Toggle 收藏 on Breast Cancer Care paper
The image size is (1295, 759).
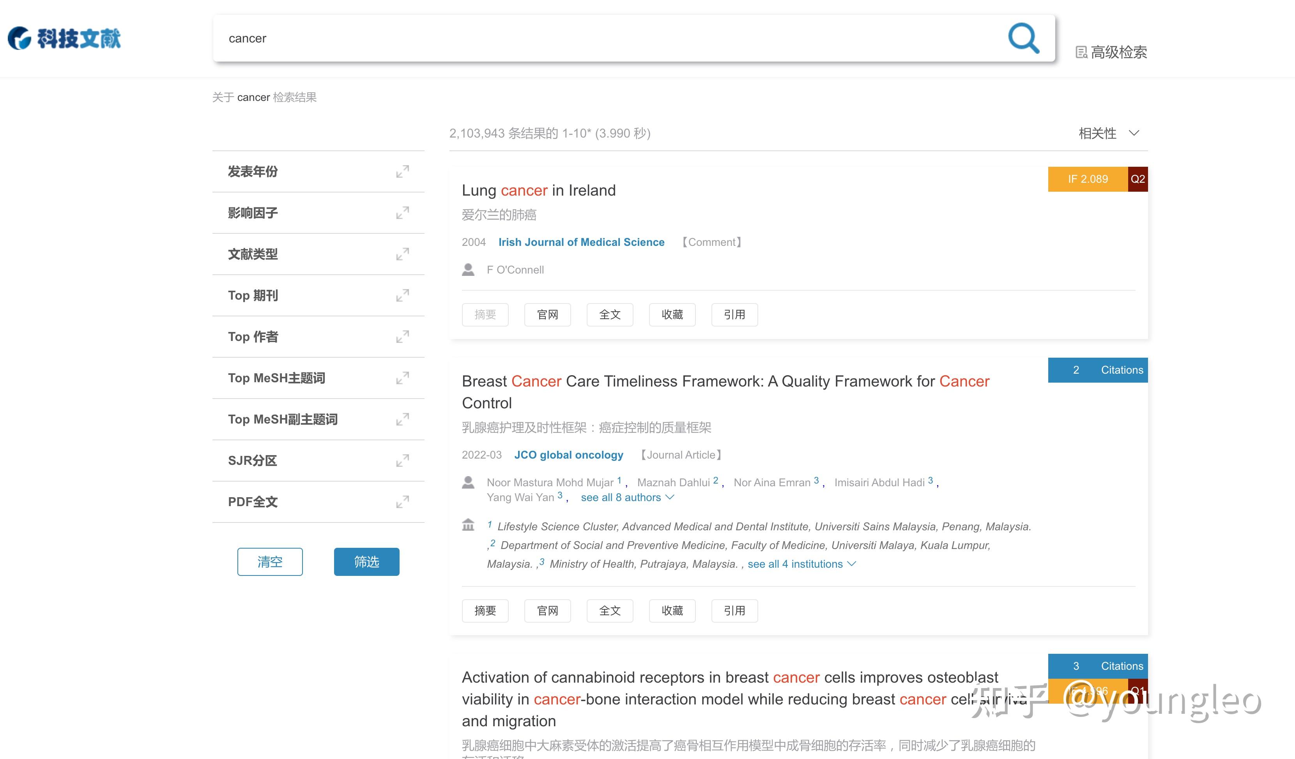point(672,611)
